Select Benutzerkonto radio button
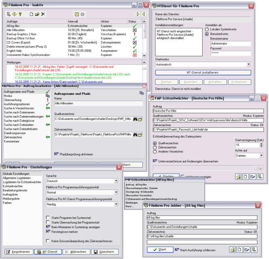Viewport: 269px width, 259px height. 207,34
